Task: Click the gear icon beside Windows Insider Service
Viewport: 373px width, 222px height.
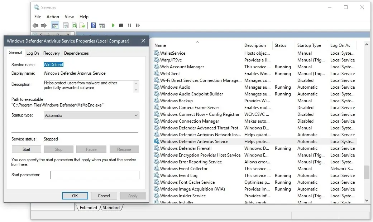Action: [156, 196]
